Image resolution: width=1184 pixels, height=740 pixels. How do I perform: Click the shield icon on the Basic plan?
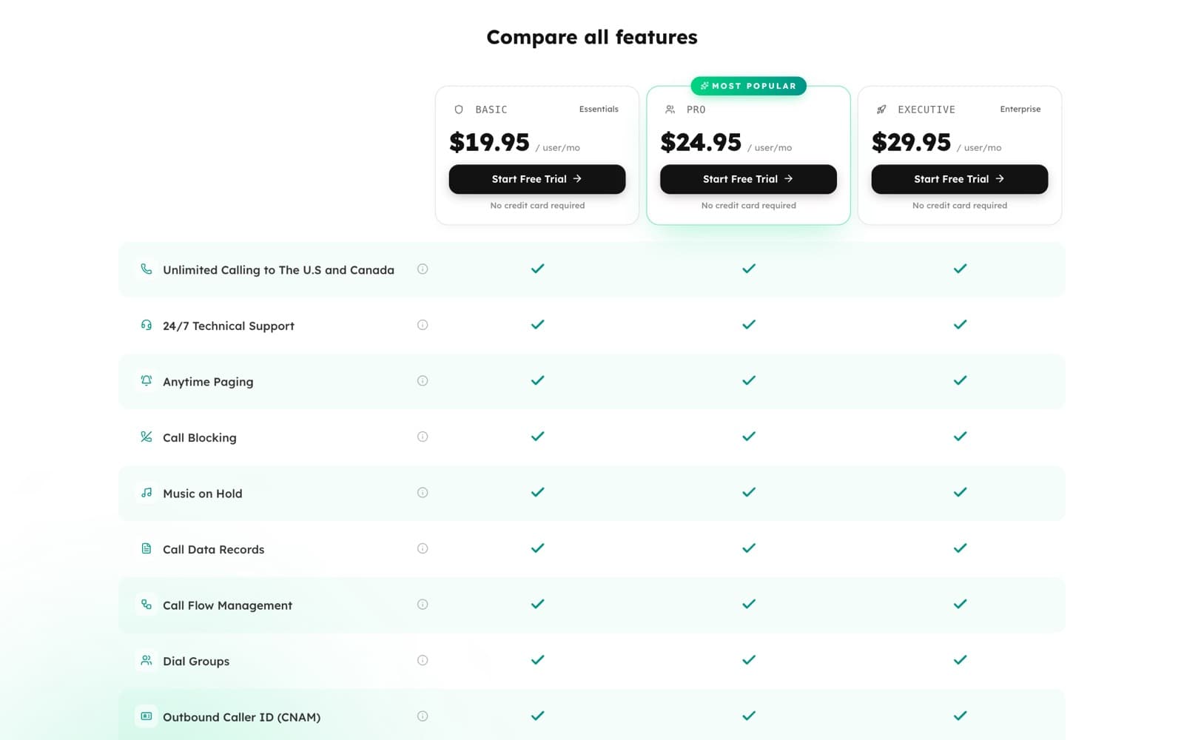point(459,110)
